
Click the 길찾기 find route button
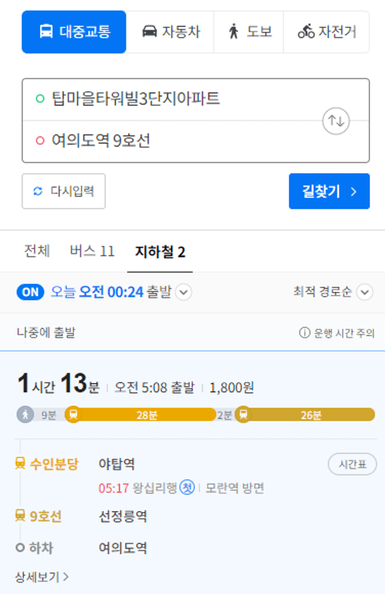[x=329, y=191]
